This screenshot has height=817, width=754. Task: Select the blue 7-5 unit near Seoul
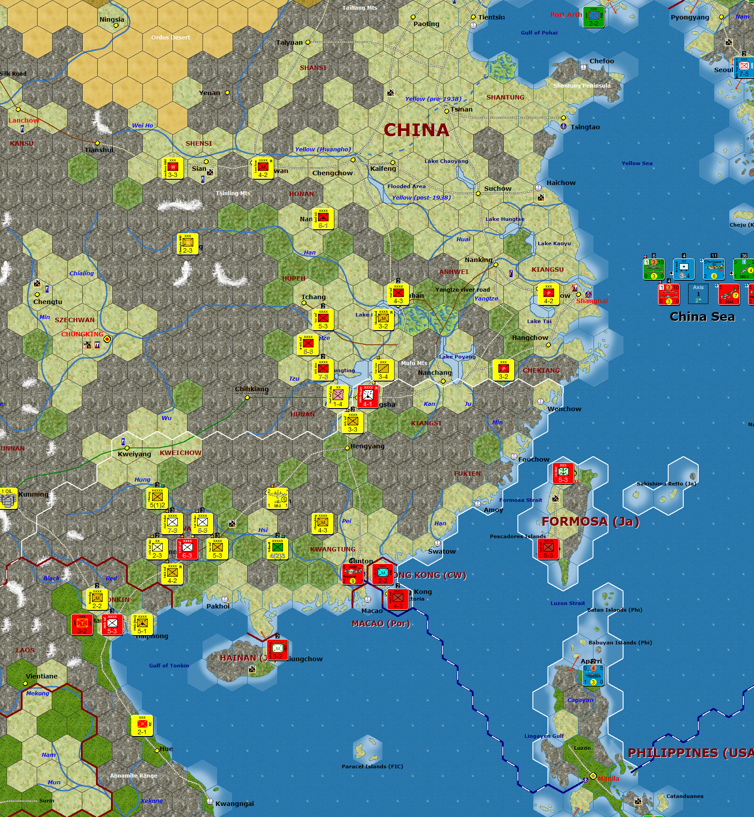click(744, 67)
